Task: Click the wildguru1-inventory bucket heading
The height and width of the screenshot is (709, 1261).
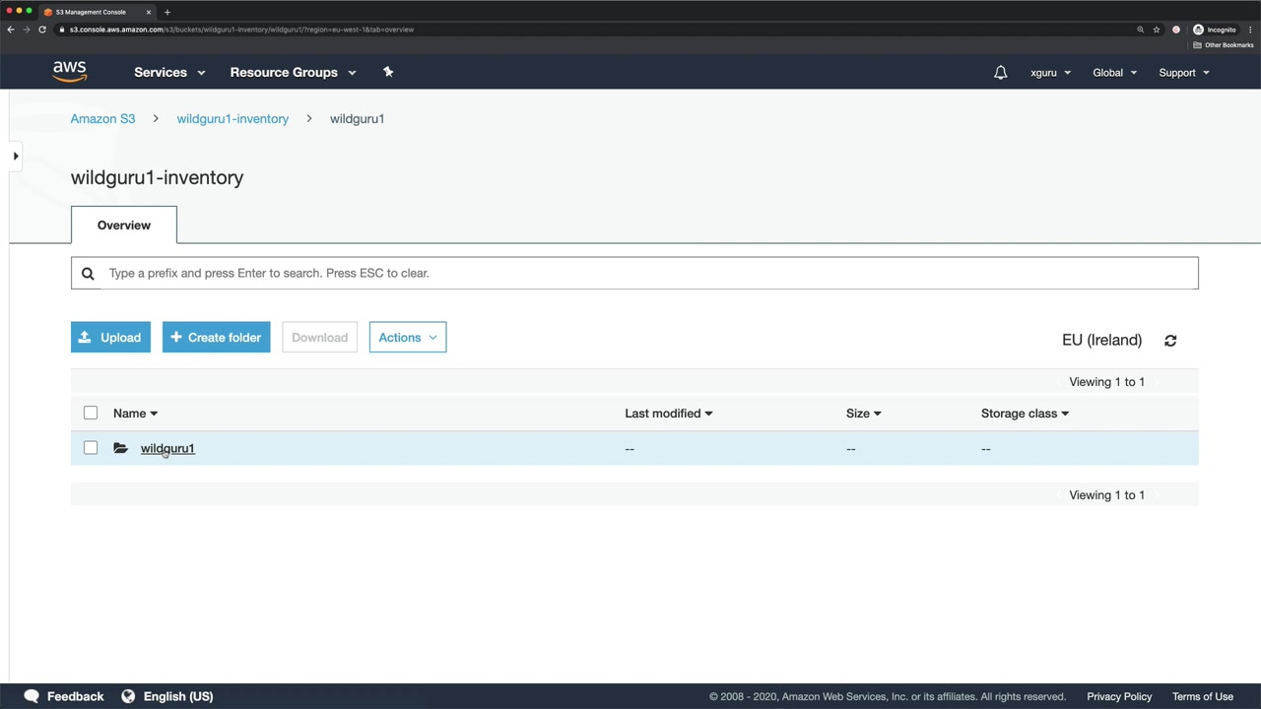Action: point(157,178)
